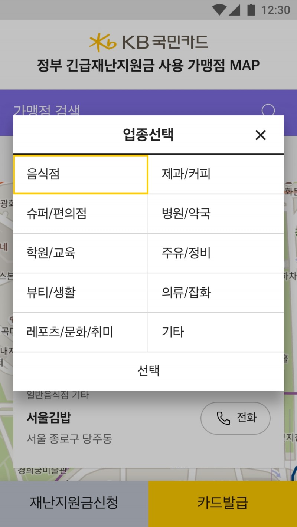Select the 레포츠/문화/취미 category

(x=80, y=332)
